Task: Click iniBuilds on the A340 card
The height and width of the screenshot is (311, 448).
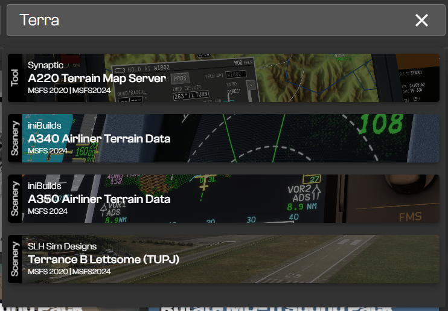Action: 44,126
